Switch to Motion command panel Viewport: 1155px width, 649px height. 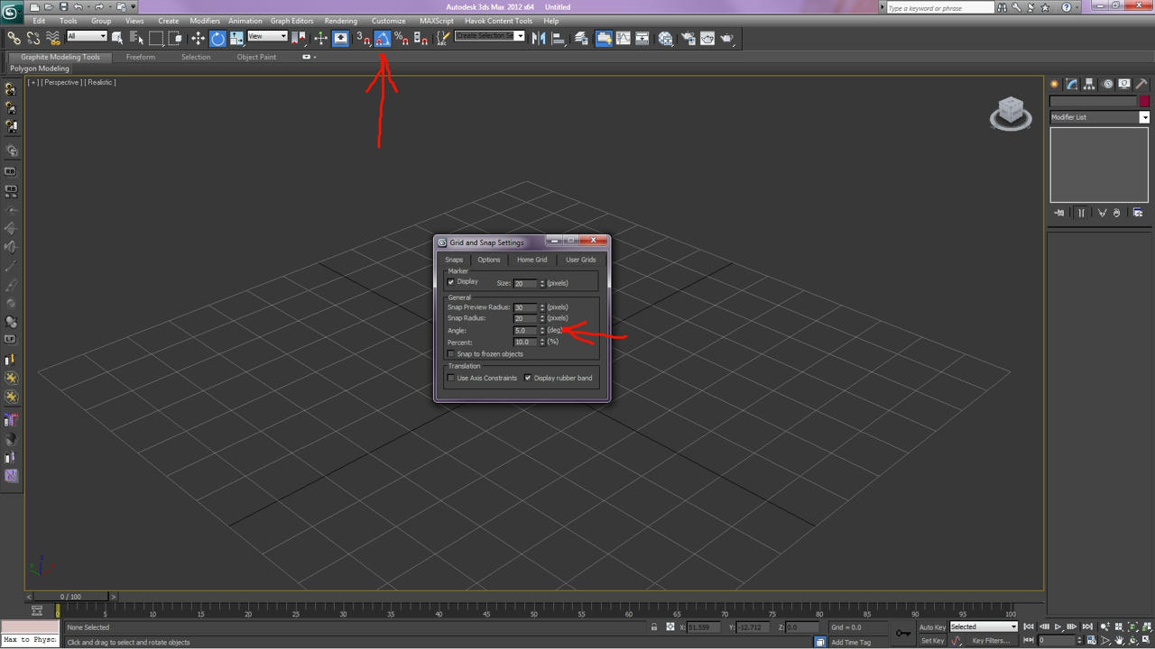click(x=1107, y=84)
